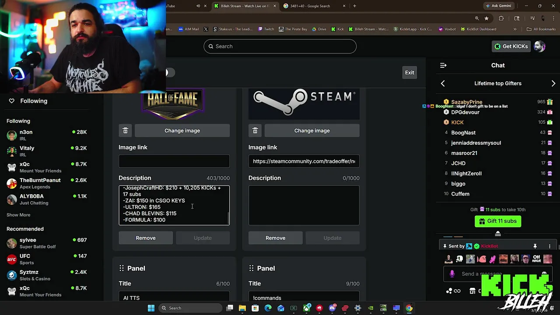Image resolution: width=560 pixels, height=315 pixels.
Task: Delete the Steam panel image
Action: pyautogui.click(x=255, y=130)
